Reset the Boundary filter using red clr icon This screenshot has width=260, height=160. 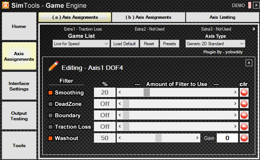pos(244,115)
